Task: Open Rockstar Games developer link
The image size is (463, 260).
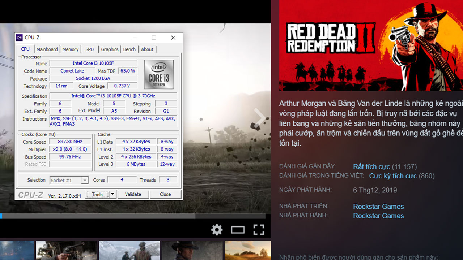Action: (378, 207)
